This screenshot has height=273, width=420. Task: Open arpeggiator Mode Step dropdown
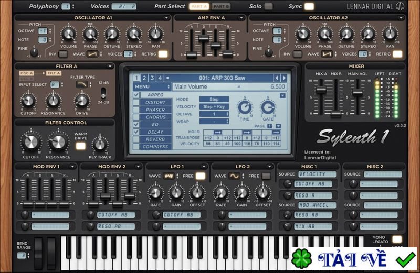pyautogui.click(x=214, y=99)
